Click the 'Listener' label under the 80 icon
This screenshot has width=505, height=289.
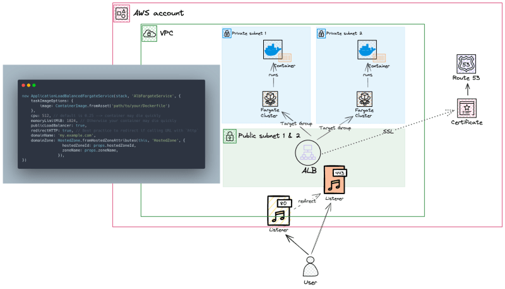coord(278,230)
